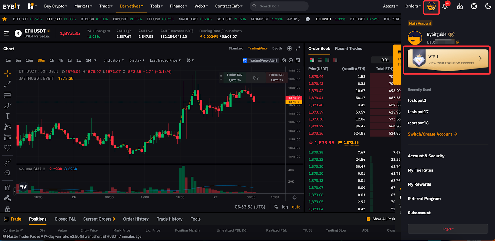The height and width of the screenshot is (241, 495).
Task: Switch to Order History tab
Action: (136, 219)
